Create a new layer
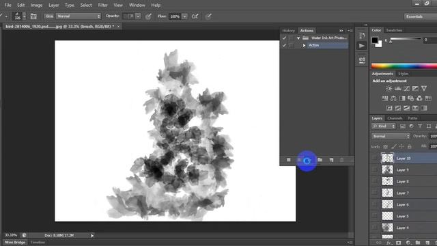The width and height of the screenshot is (437, 246). coord(427,243)
